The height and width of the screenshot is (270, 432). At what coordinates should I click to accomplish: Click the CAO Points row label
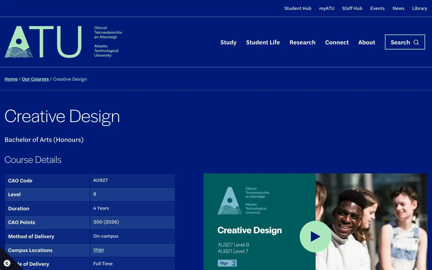coord(22,222)
